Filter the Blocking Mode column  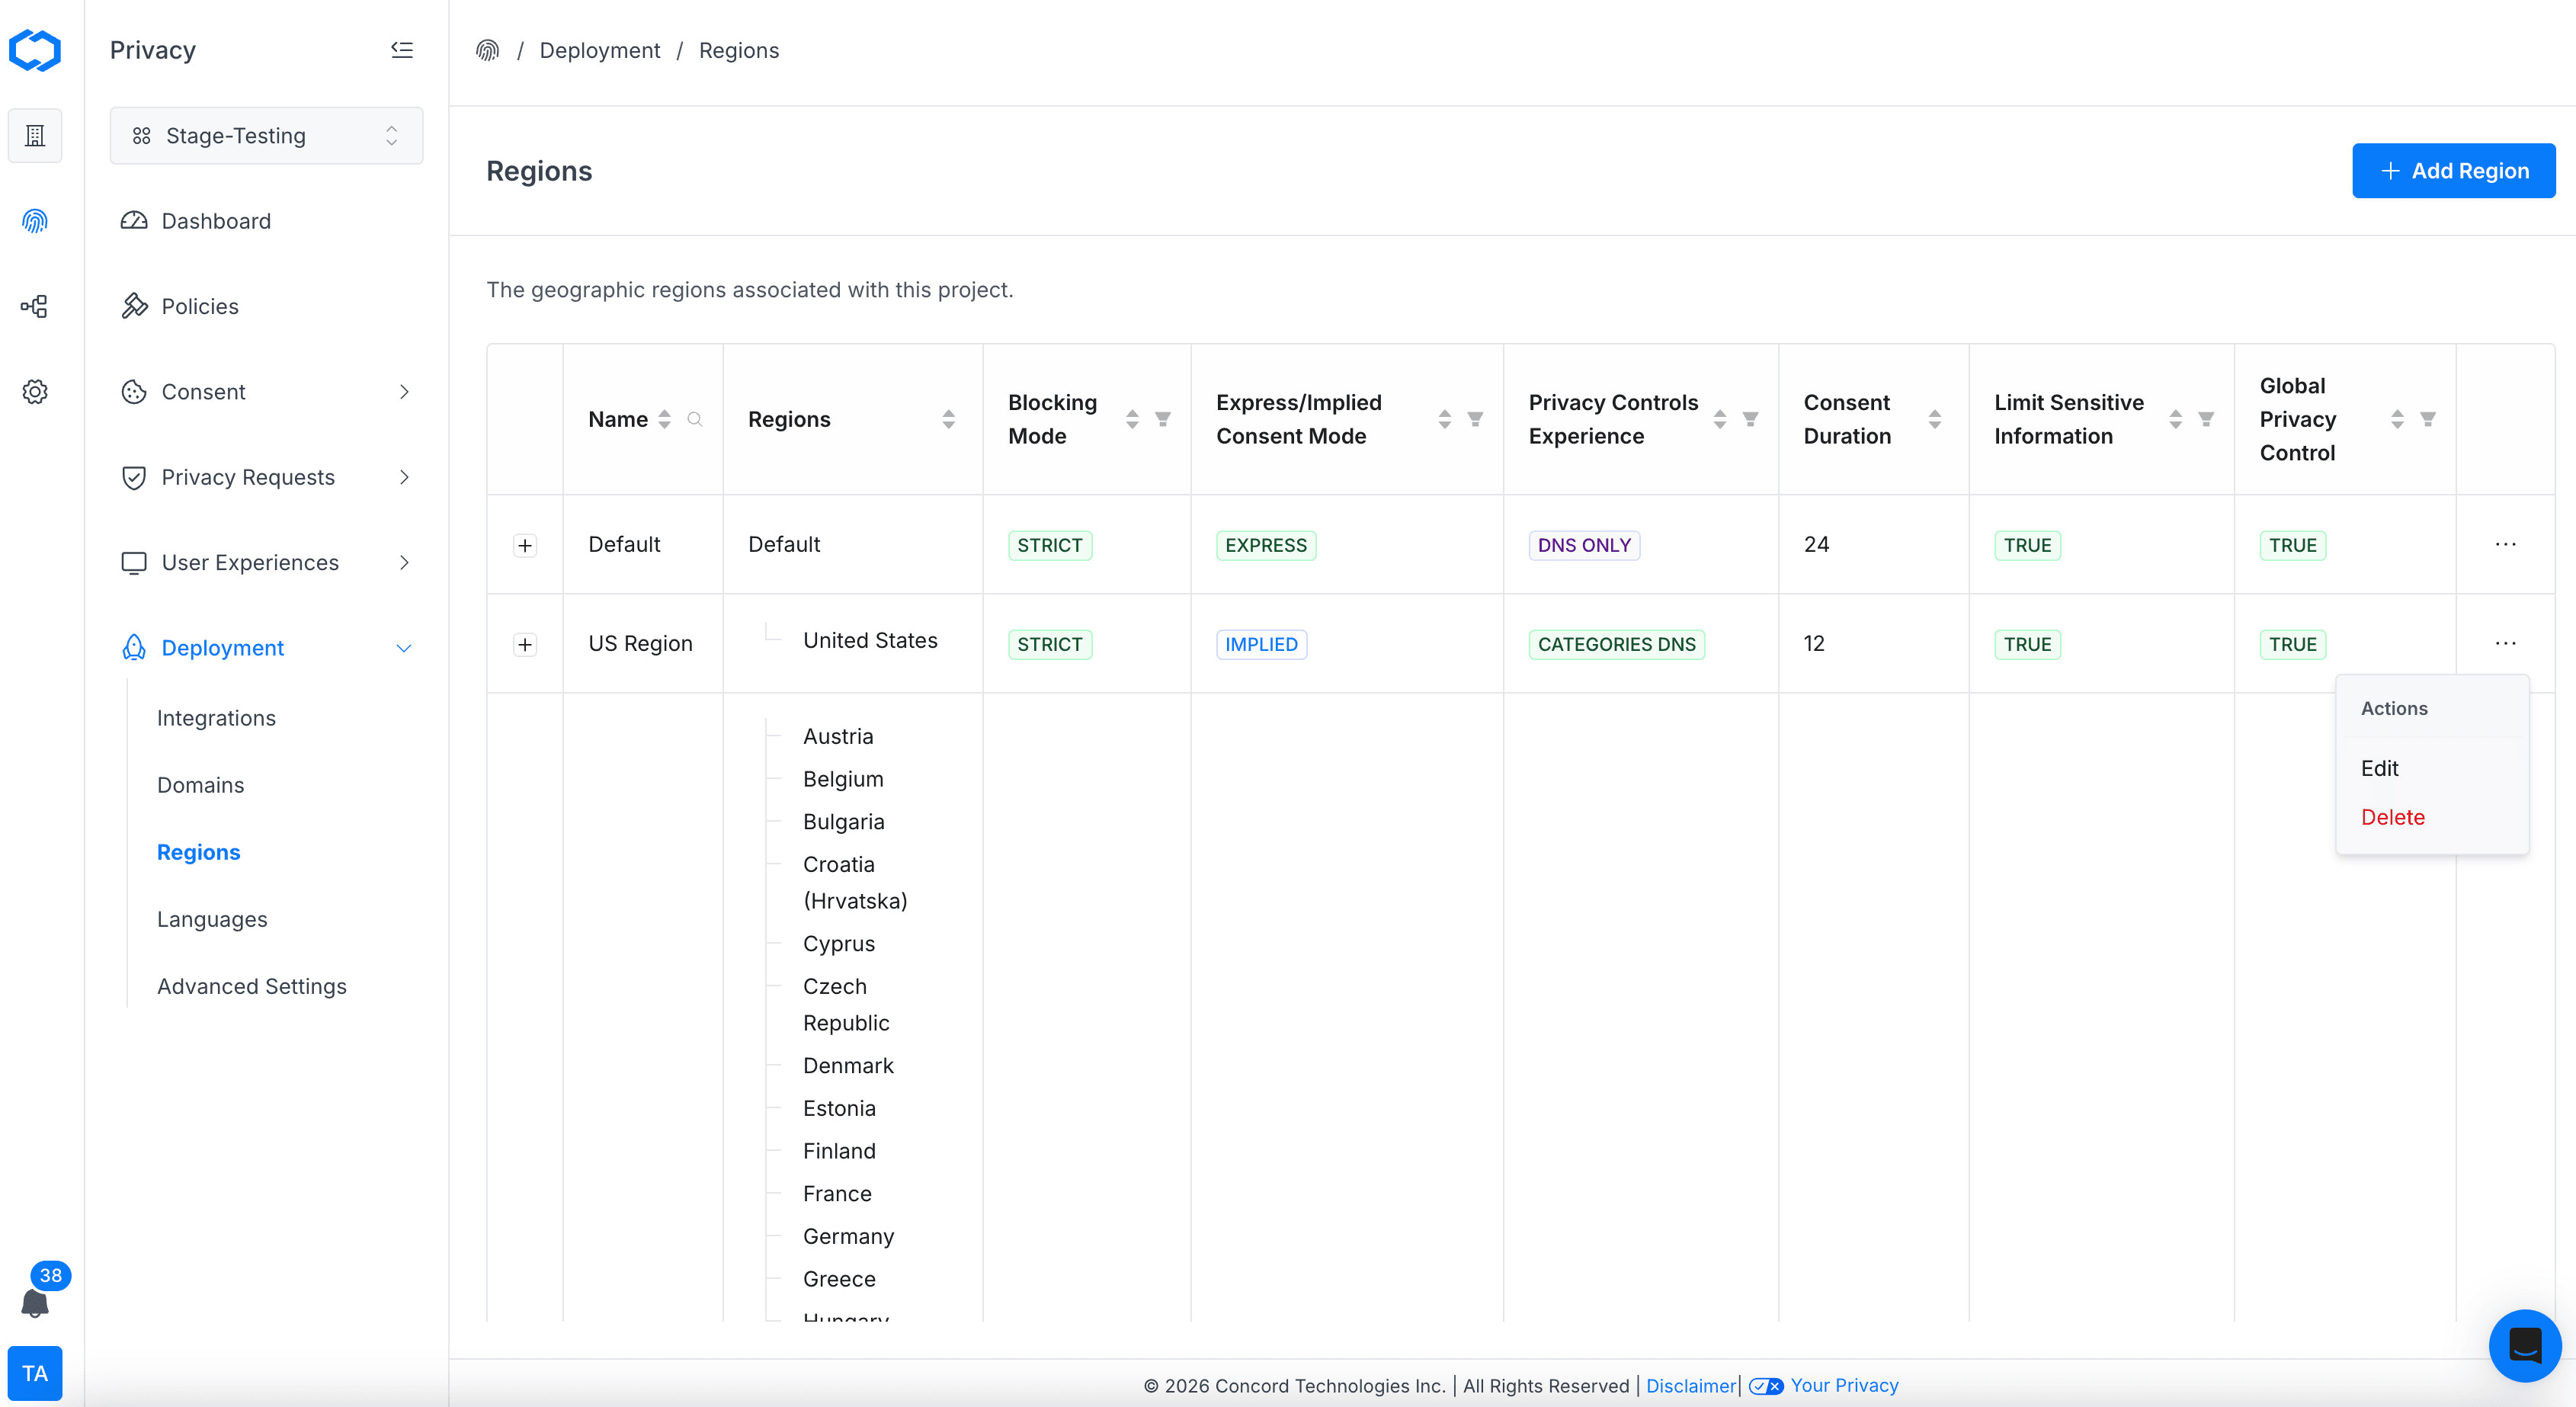click(1163, 419)
